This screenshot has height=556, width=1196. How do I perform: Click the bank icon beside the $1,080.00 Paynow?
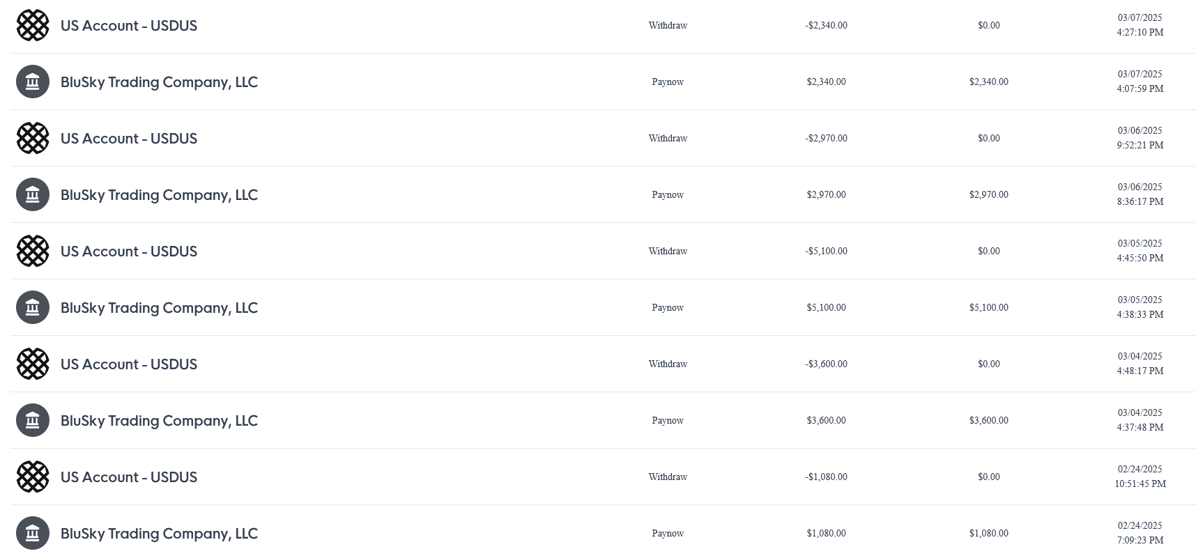tap(33, 533)
